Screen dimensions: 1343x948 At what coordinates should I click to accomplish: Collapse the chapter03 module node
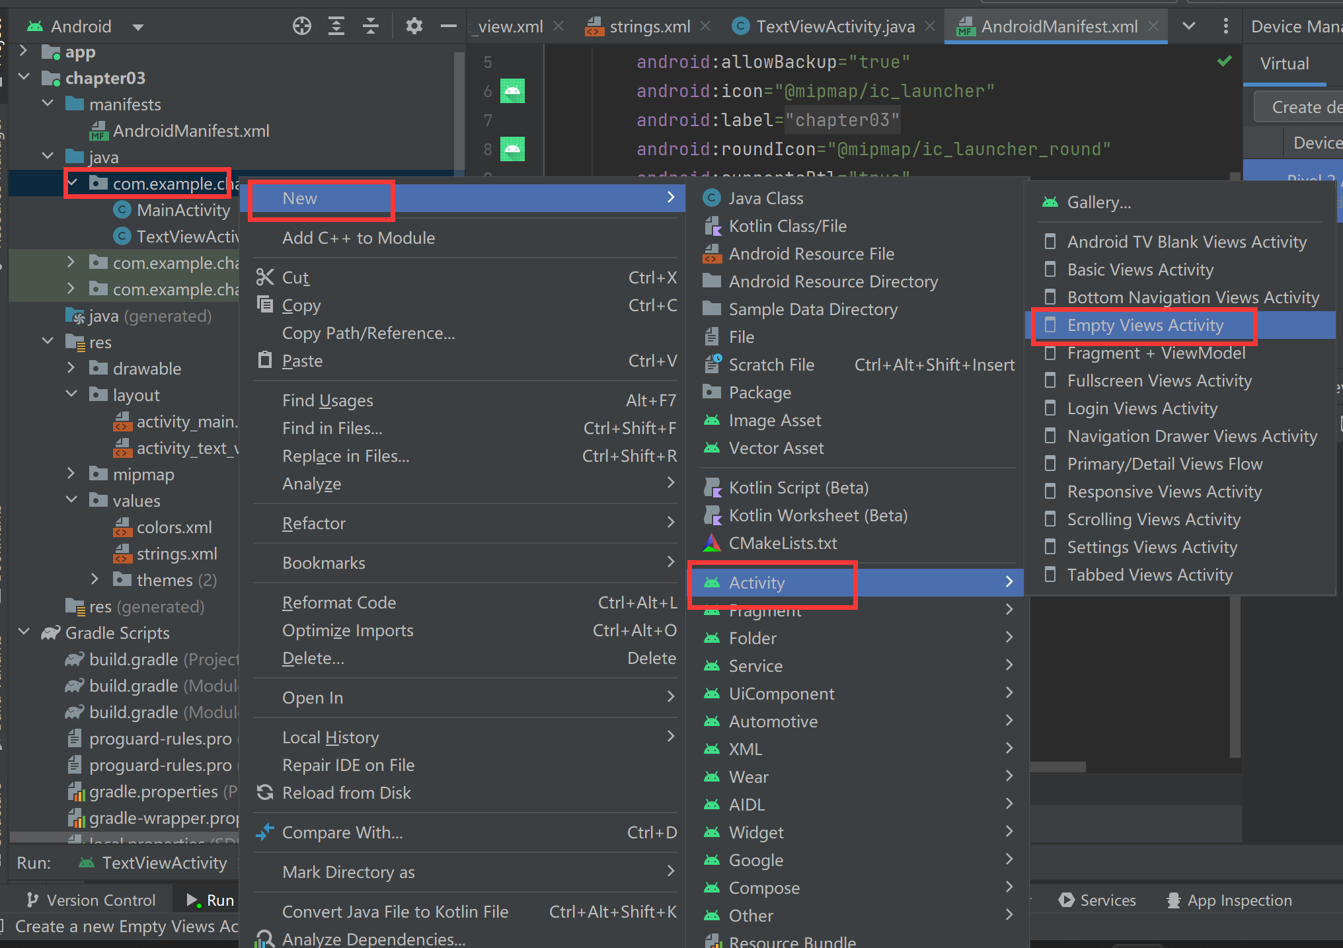pos(24,77)
